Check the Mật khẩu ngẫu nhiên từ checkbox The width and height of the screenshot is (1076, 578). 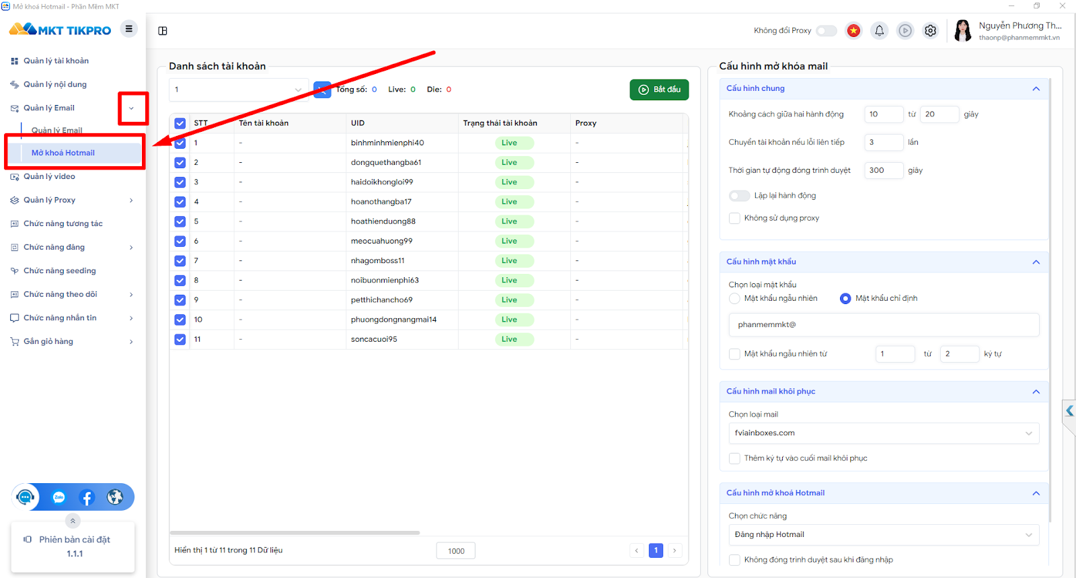pos(734,354)
